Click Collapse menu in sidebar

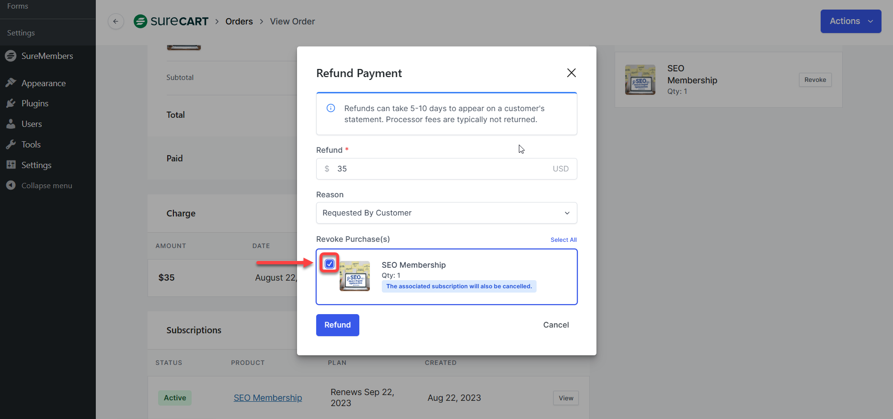point(46,186)
